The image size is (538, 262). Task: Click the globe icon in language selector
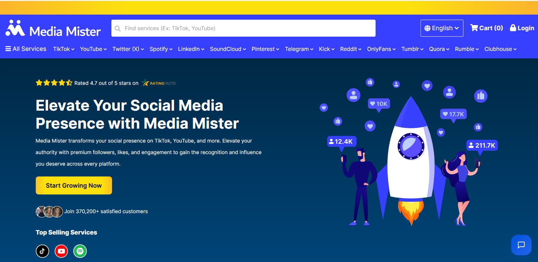pos(427,28)
